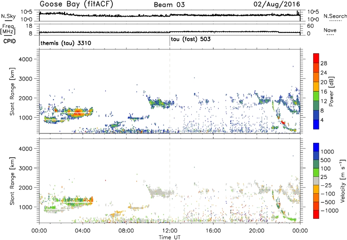Select the "Freq. [MHz]" axis label
347x240 pixels.
pyautogui.click(x=8, y=29)
